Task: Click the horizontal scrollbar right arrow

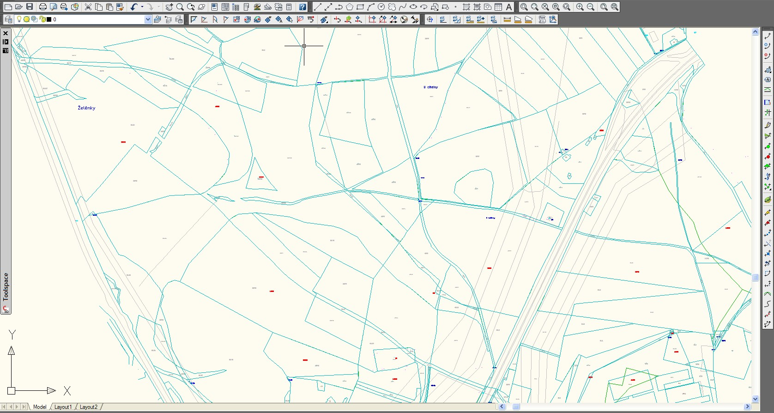Action: [747, 407]
